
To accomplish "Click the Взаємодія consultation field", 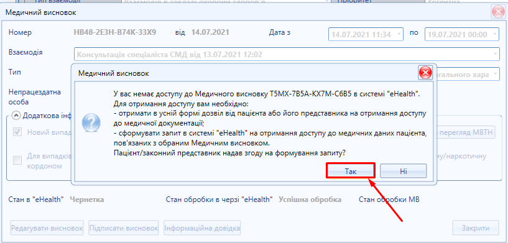I will click(287, 55).
